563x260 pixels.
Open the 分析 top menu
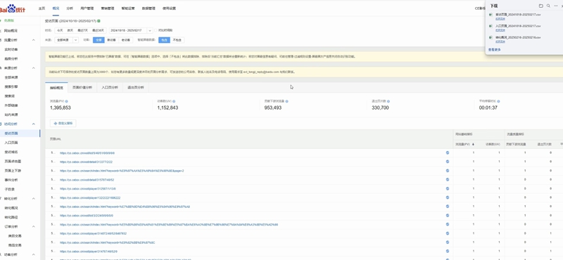pos(69,8)
